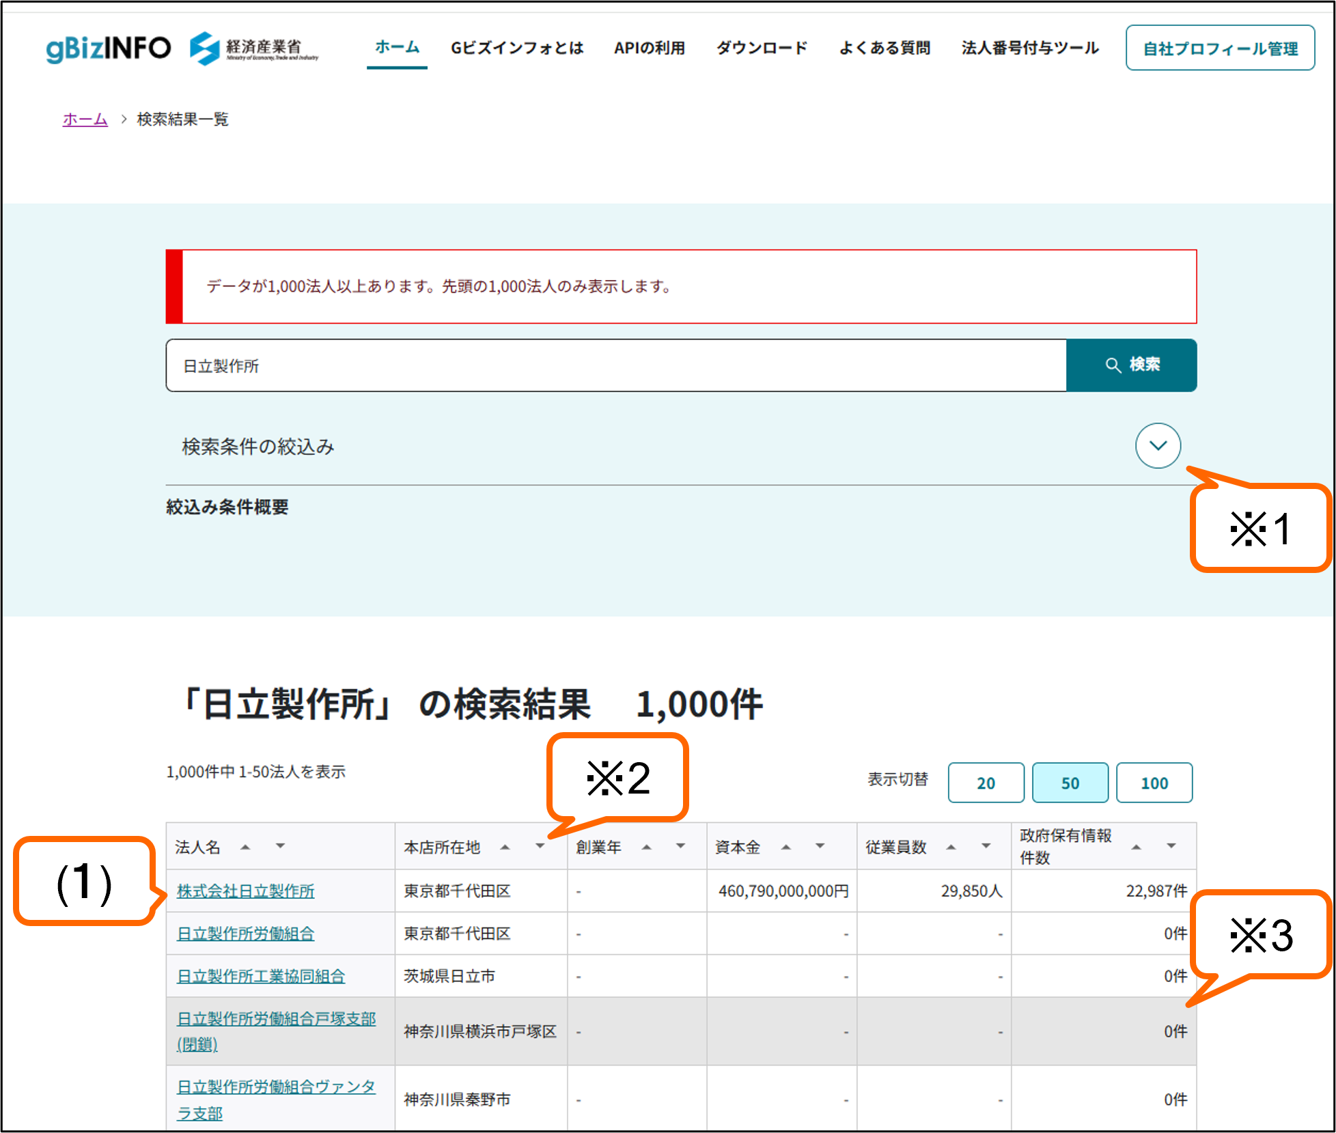Click the 日立製作所 search input field

tap(615, 365)
